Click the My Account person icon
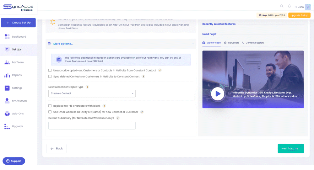Screen dimensions: 314x170 [x=7, y=101]
